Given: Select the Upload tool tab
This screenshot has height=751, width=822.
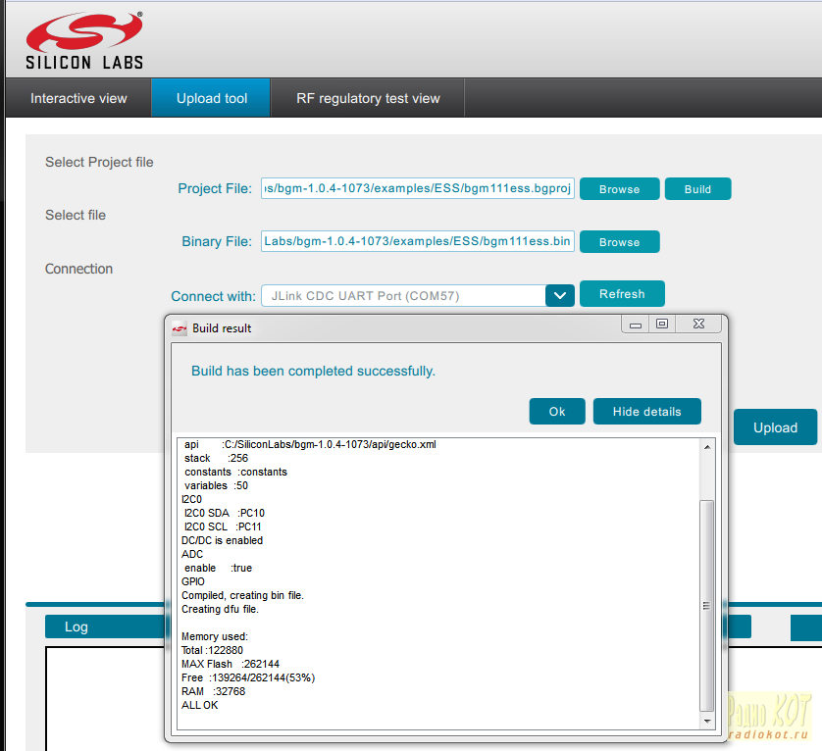Looking at the screenshot, I should (x=212, y=98).
